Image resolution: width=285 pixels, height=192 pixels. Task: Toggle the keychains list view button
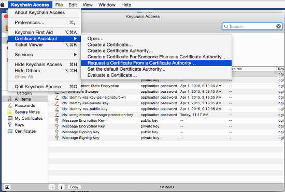(7, 187)
